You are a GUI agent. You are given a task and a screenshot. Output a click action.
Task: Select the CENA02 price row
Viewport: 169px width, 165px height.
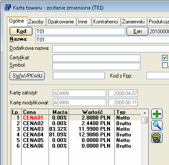pyautogui.click(x=76, y=123)
